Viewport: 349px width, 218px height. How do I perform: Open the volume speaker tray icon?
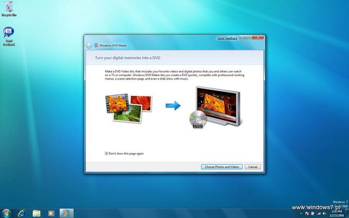tap(325, 214)
